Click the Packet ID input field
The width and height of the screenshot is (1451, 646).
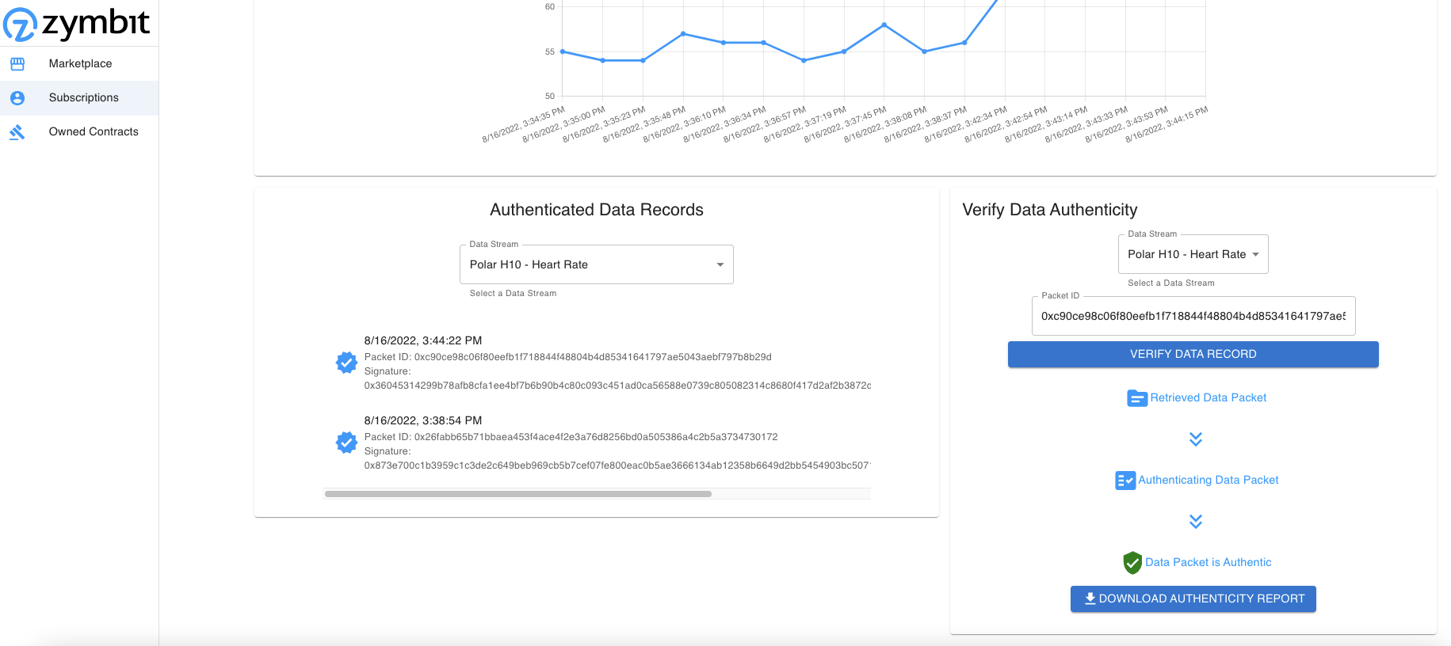coord(1193,316)
